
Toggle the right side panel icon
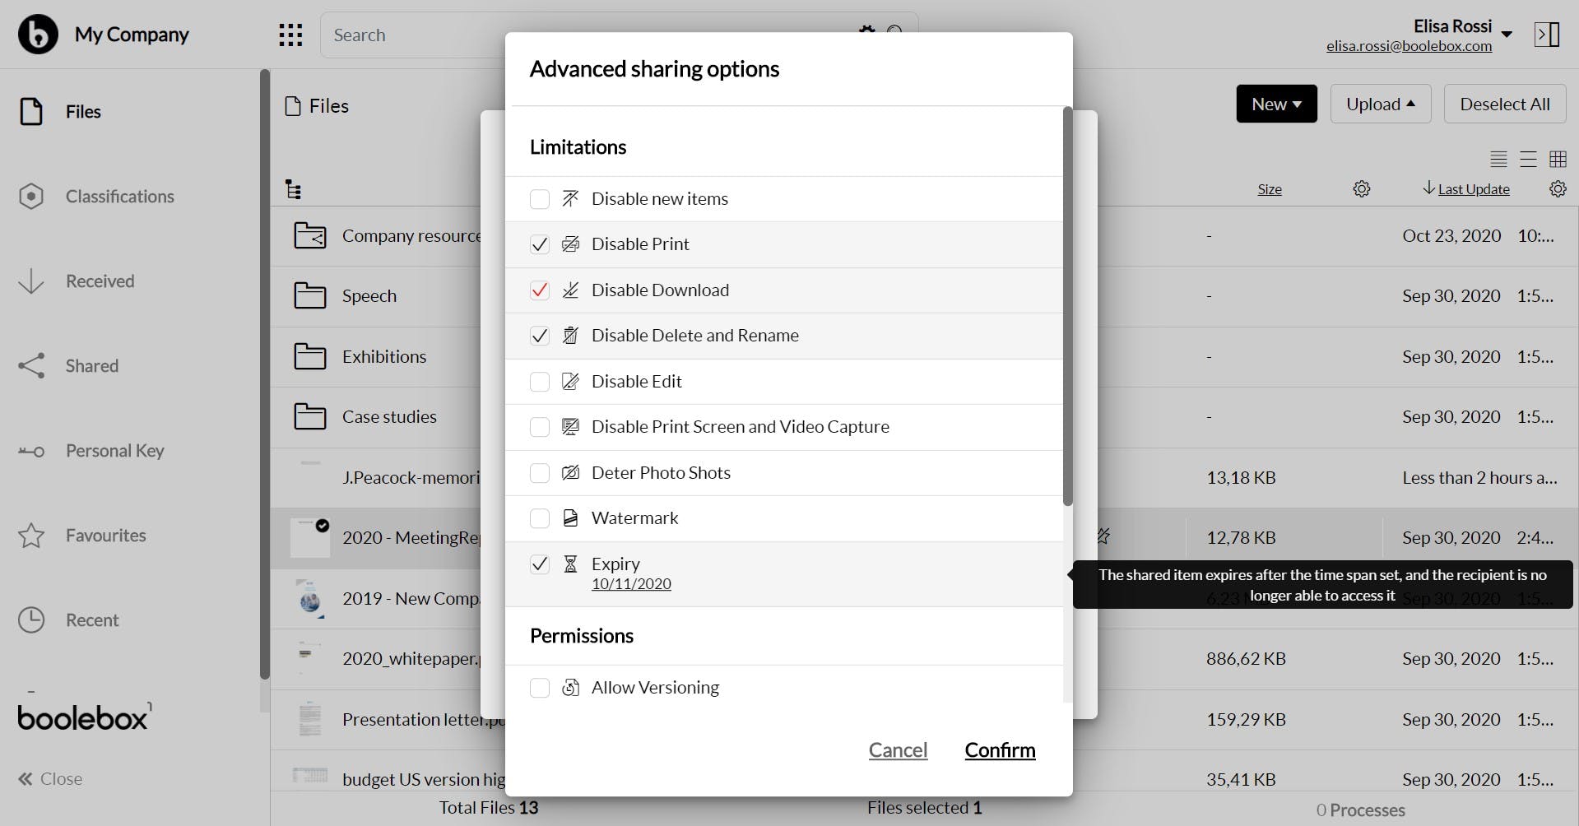click(1547, 35)
